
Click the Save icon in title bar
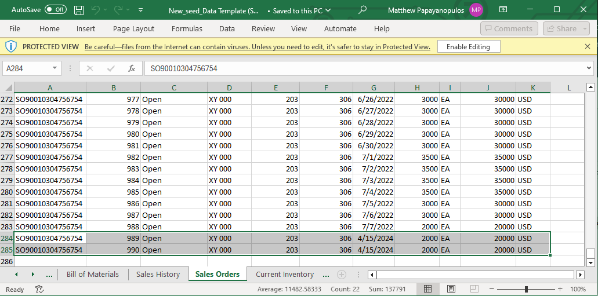click(x=79, y=10)
